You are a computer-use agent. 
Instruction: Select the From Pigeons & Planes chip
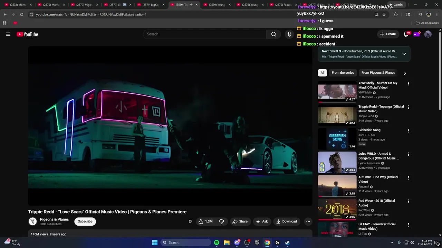point(378,73)
